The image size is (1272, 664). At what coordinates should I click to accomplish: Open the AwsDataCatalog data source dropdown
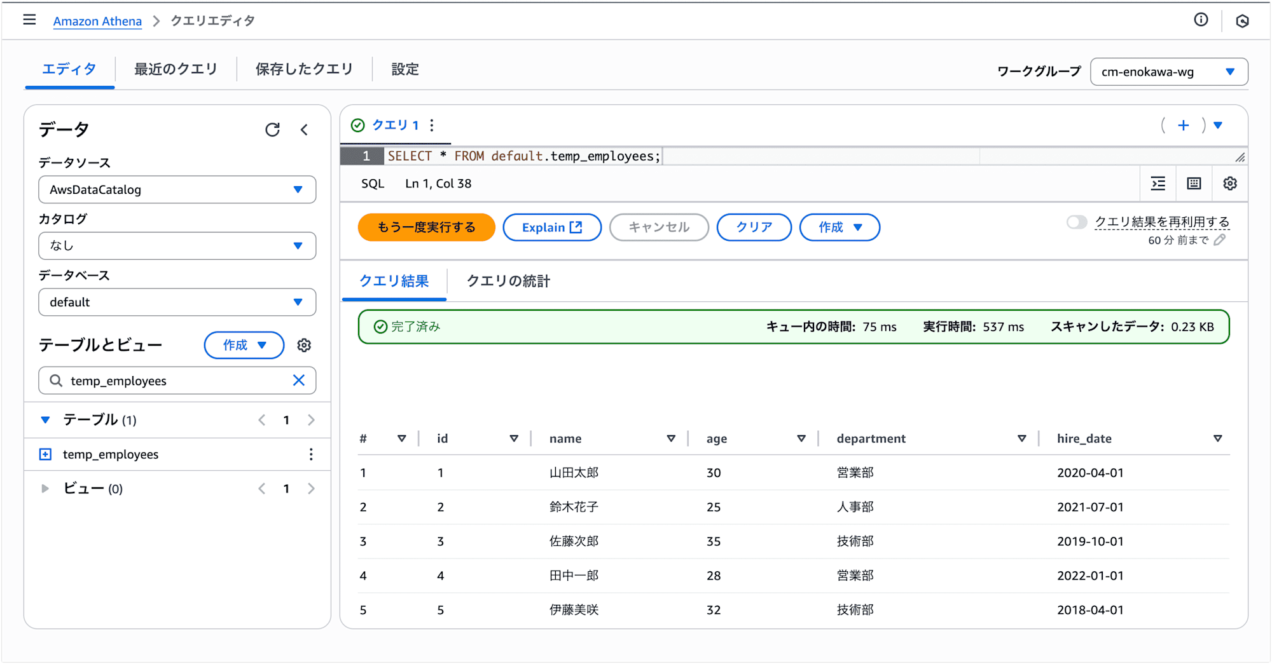[x=177, y=189]
